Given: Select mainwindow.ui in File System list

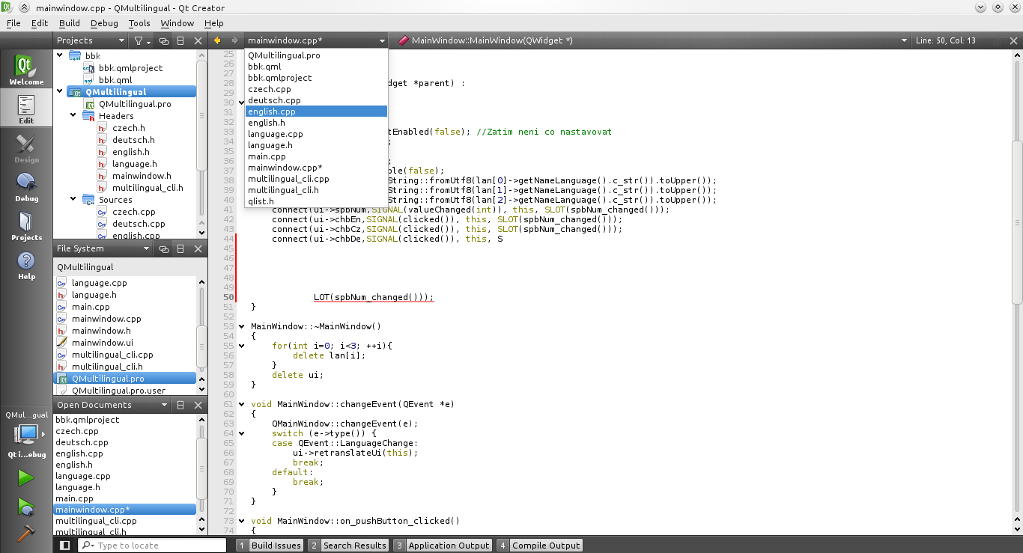Looking at the screenshot, I should 103,343.
